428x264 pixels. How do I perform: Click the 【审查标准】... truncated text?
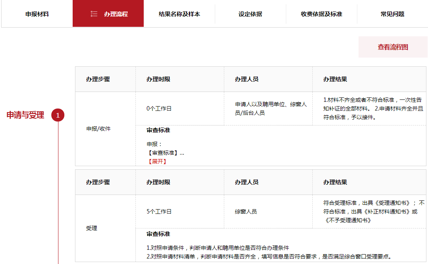point(165,153)
